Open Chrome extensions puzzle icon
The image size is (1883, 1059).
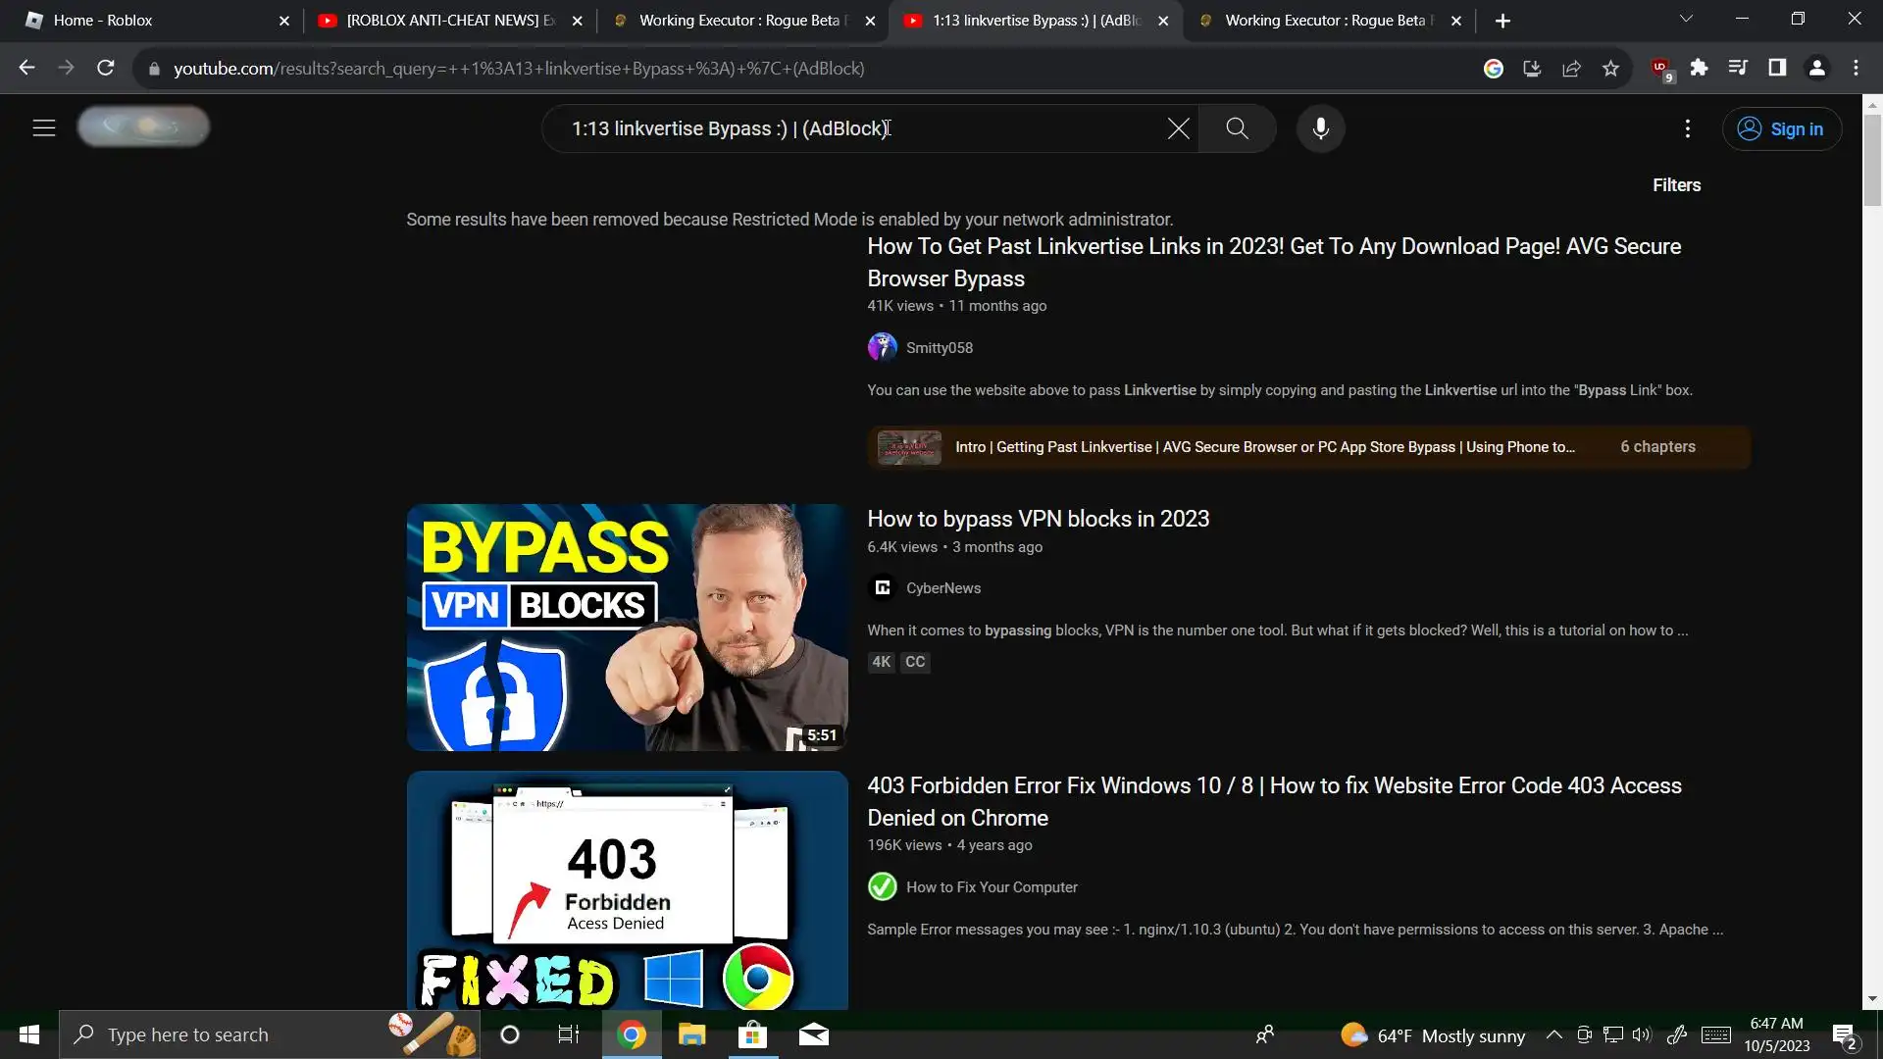[1699, 69]
